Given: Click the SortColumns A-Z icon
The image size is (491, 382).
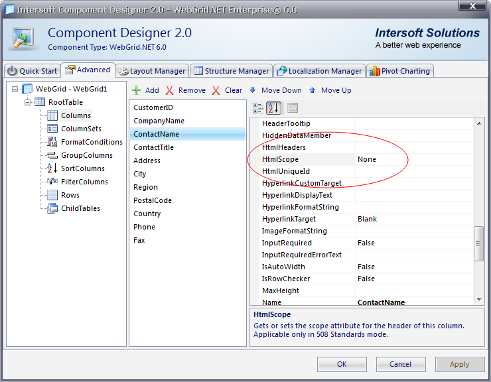Looking at the screenshot, I should click(x=52, y=168).
